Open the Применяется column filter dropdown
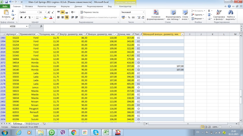Image resolution: width=243 pixels, height=136 pixels. 37,34
